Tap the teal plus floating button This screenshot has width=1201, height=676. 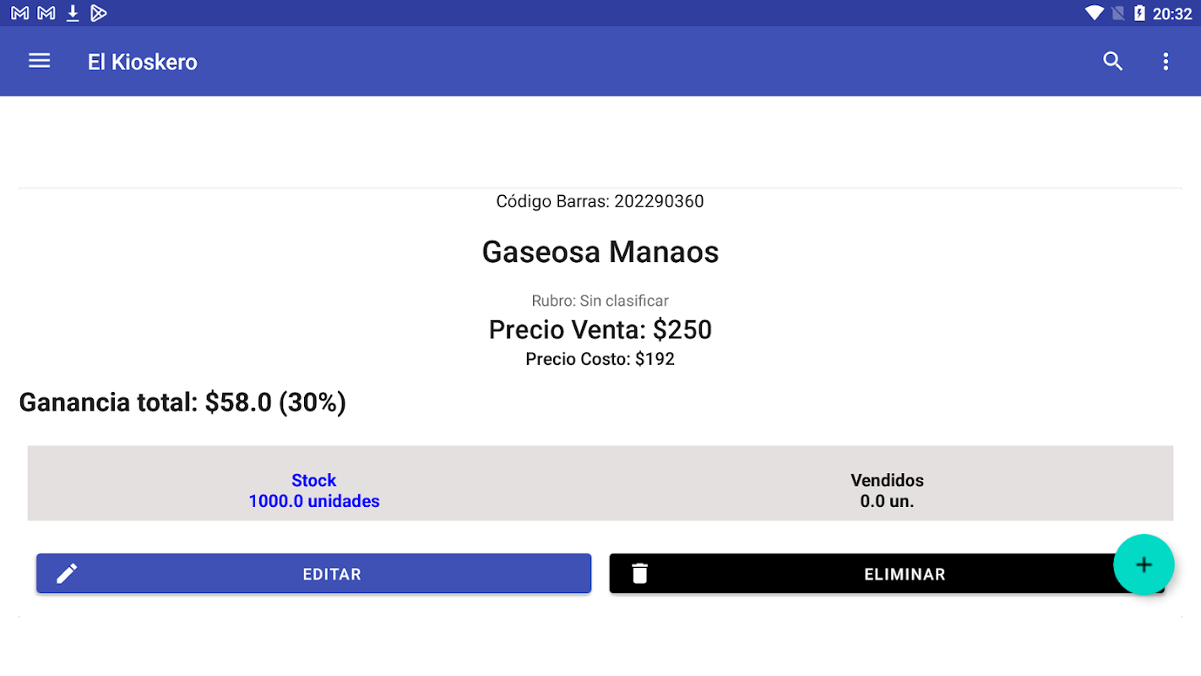pyautogui.click(x=1144, y=564)
